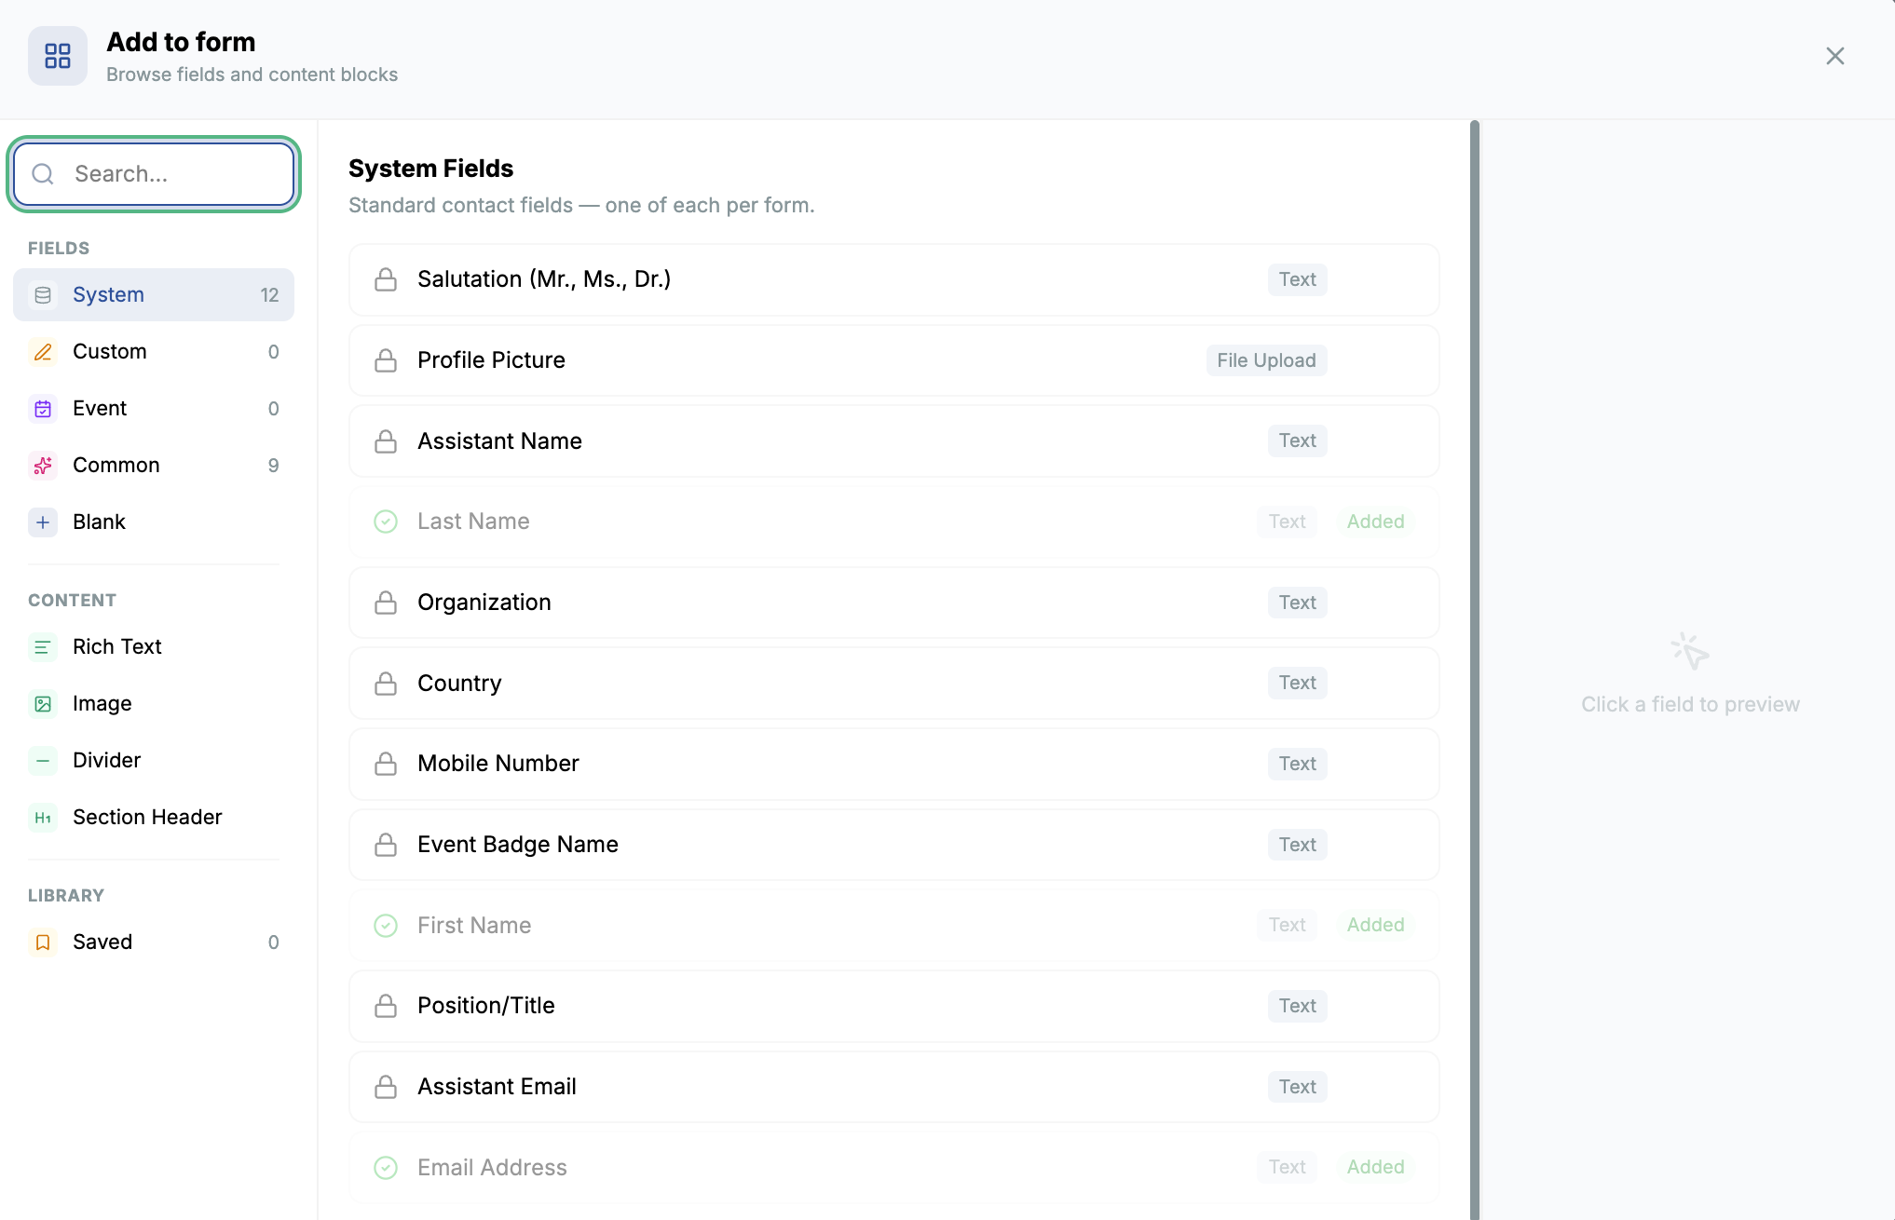The image size is (1895, 1220).
Task: Click the lock icon beside Country
Action: pyautogui.click(x=386, y=684)
